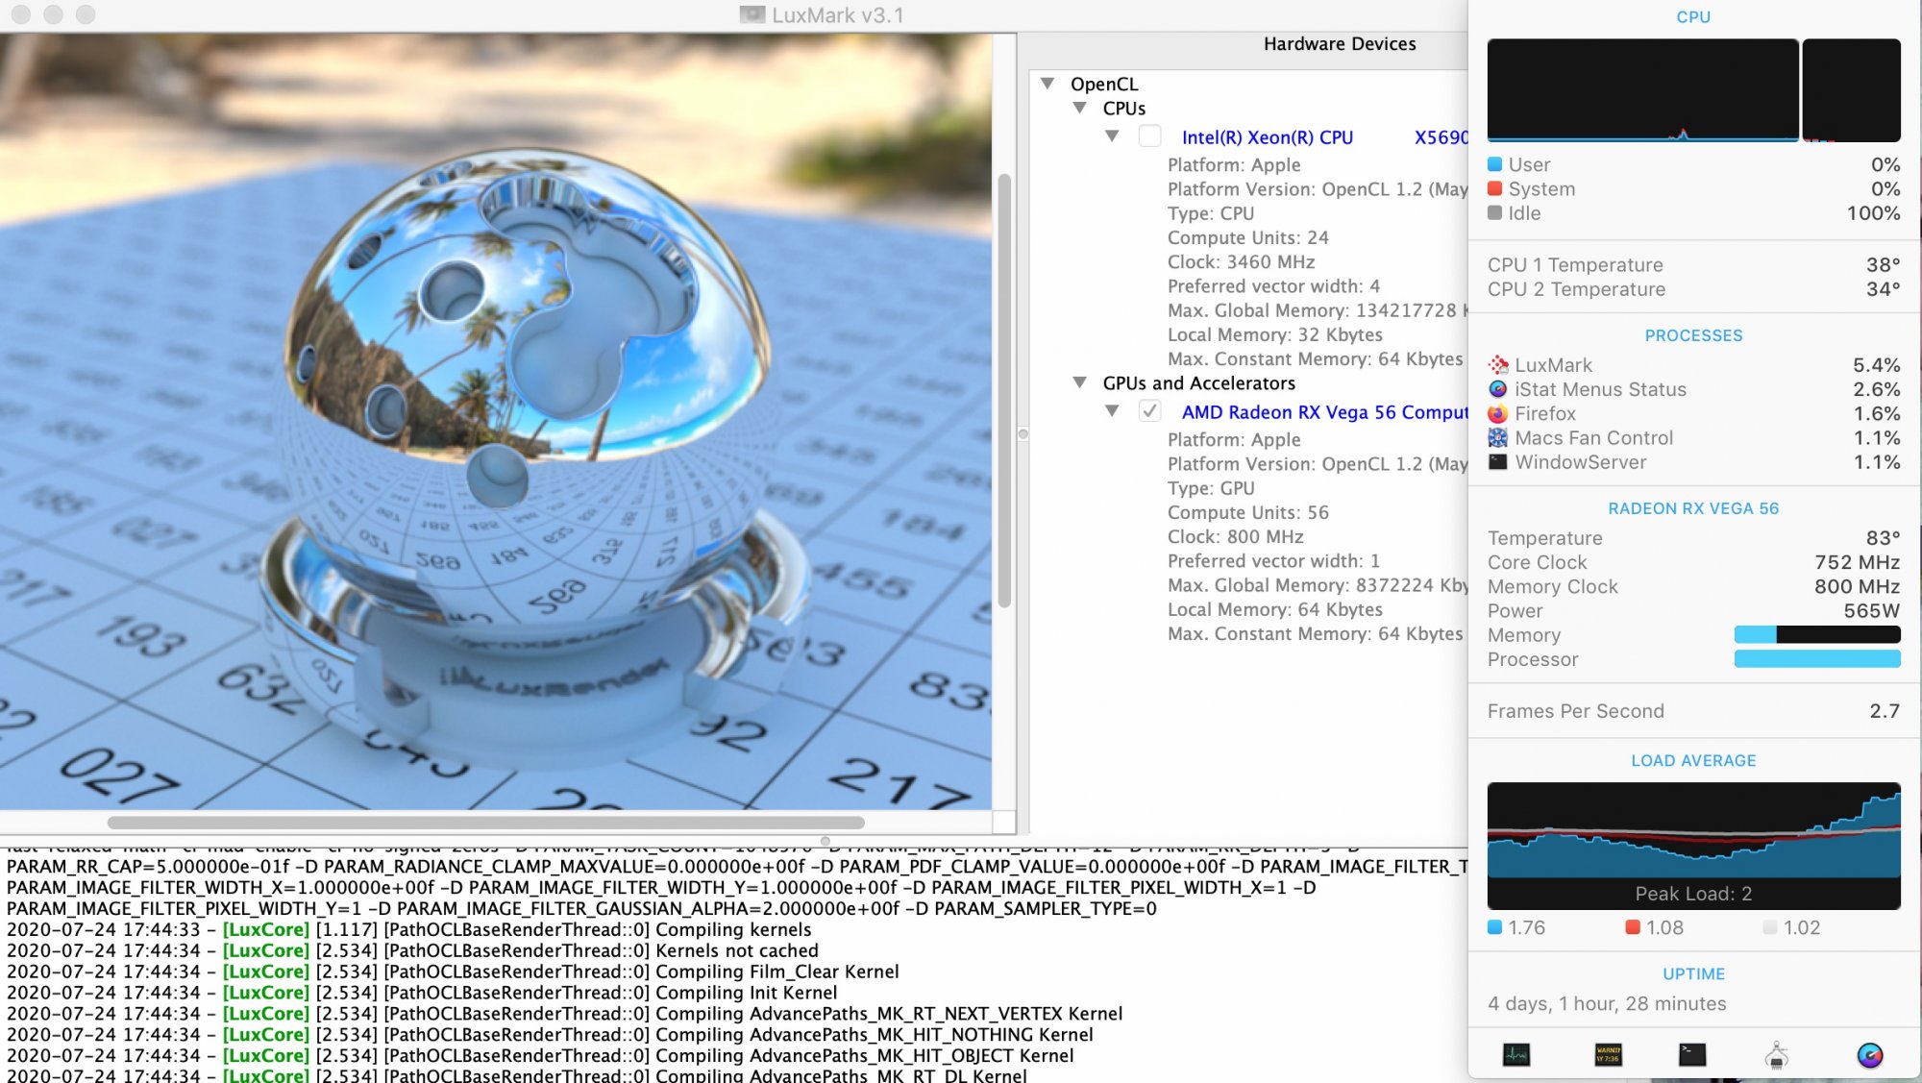Open Activity Monitor from iStat footer
Image resolution: width=1922 pixels, height=1083 pixels.
click(x=1516, y=1055)
